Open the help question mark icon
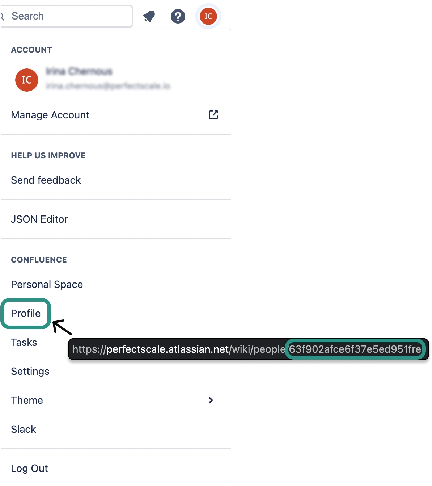The height and width of the screenshot is (486, 432). (x=178, y=16)
